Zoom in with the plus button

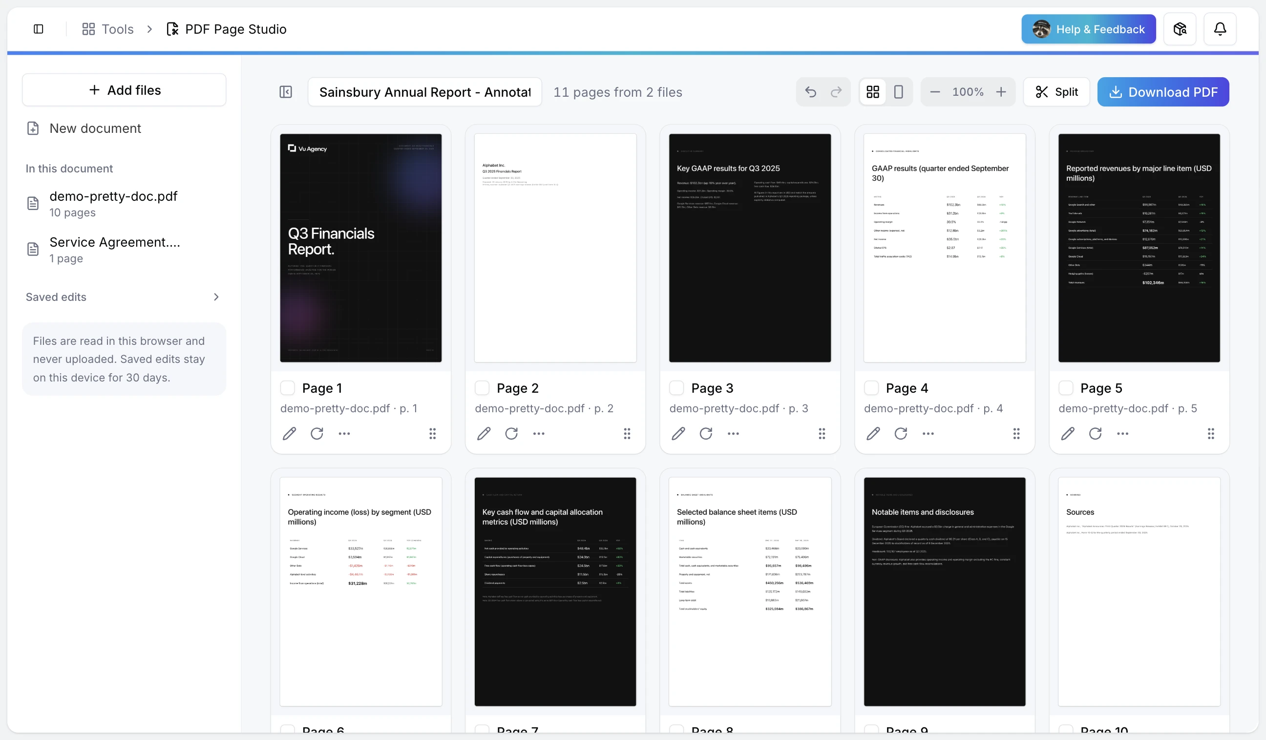(1001, 92)
